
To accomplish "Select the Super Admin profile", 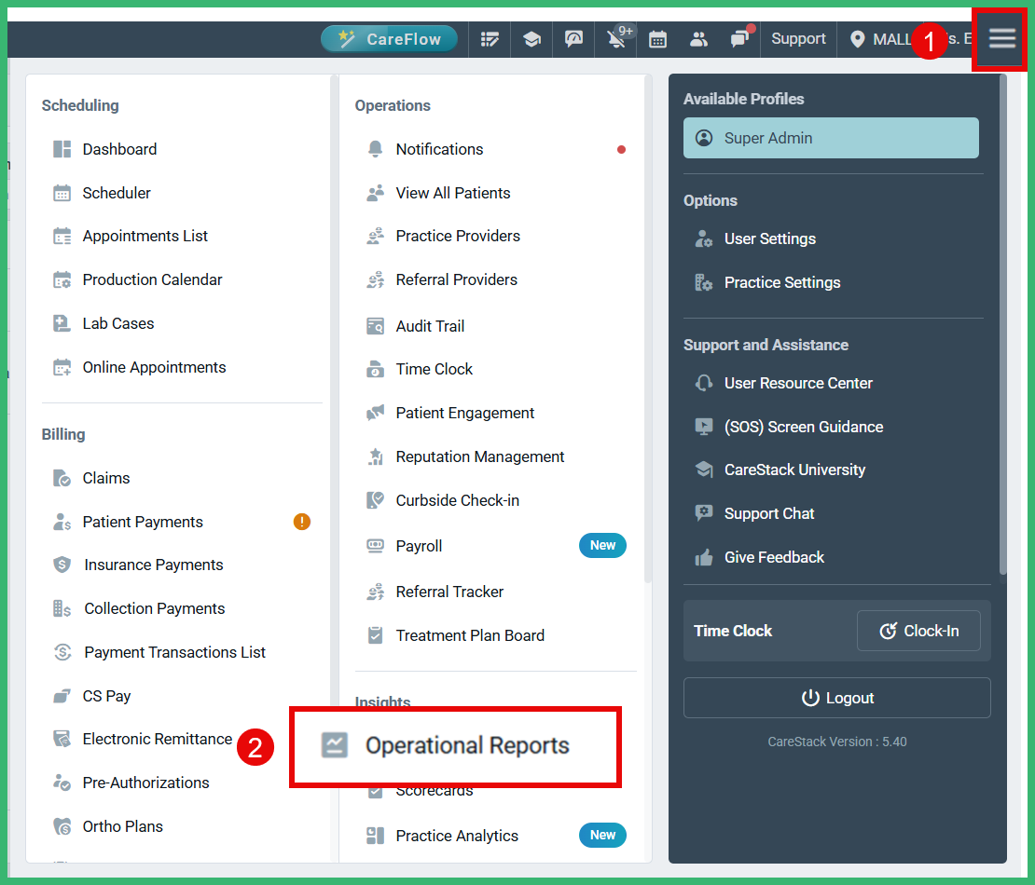I will 830,137.
